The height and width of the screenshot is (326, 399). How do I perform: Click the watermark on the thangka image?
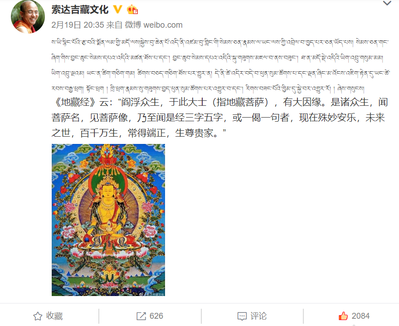click(151, 294)
